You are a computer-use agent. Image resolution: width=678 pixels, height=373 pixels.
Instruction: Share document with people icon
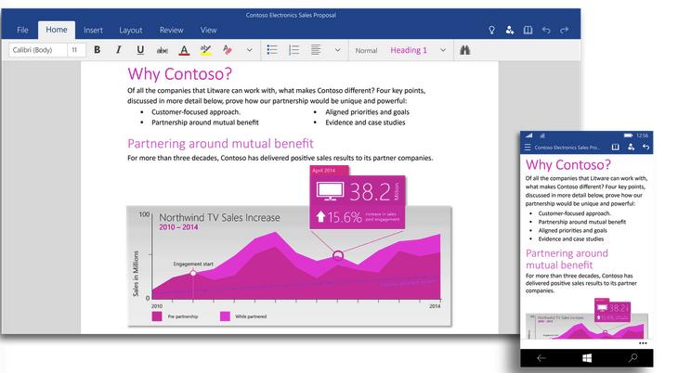point(510,30)
